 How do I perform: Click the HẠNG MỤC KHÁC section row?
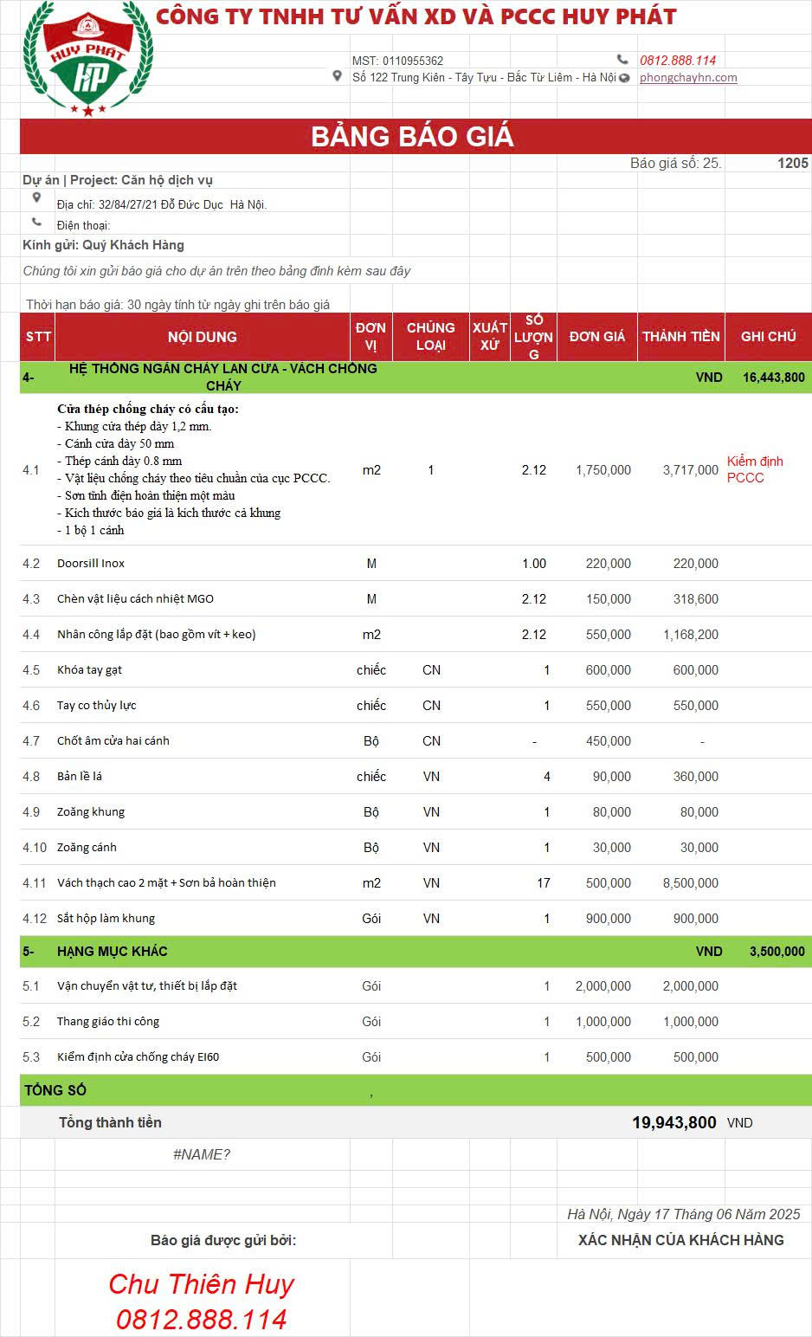(x=113, y=951)
